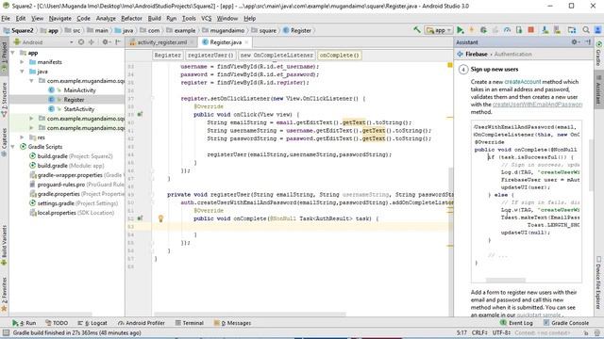Click the gutter override icon beside onClick
The height and width of the screenshot is (339, 604).
point(141,115)
